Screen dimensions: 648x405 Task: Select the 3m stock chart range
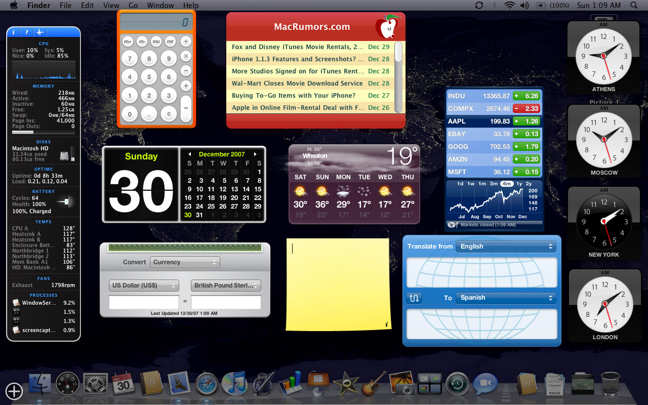(493, 184)
